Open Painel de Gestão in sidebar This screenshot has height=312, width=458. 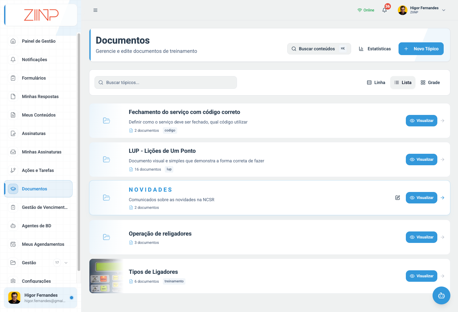point(38,41)
